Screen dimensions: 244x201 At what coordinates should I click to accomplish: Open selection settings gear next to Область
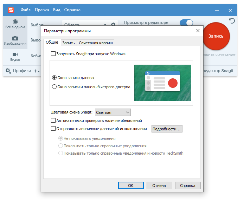(113, 24)
